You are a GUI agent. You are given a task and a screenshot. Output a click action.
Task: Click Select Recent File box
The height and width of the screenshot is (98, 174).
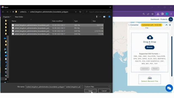pyautogui.click(x=150, y=79)
